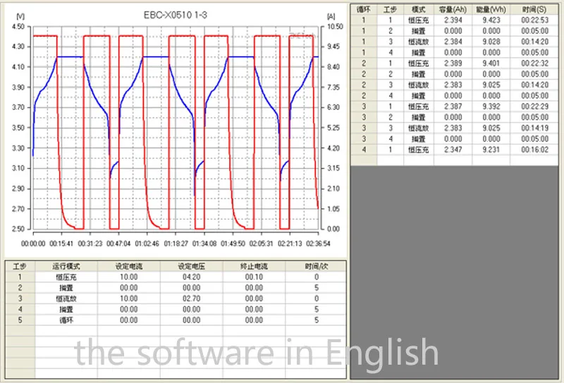Screen dimensions: 564x383
Task: Click the [A] axis unit label
Action: [331, 16]
